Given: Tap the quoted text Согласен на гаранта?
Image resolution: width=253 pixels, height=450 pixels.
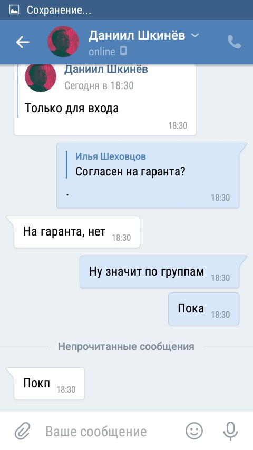Looking at the screenshot, I should [130, 171].
